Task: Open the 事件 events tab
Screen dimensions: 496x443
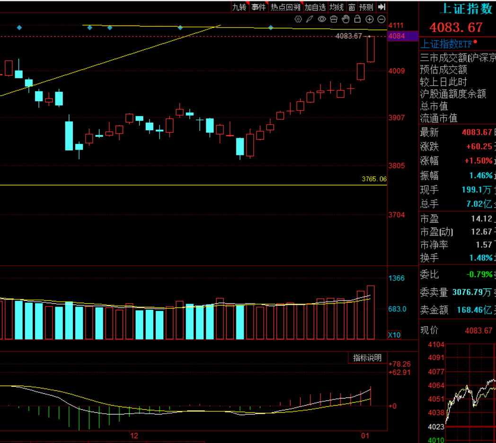Action: click(258, 7)
